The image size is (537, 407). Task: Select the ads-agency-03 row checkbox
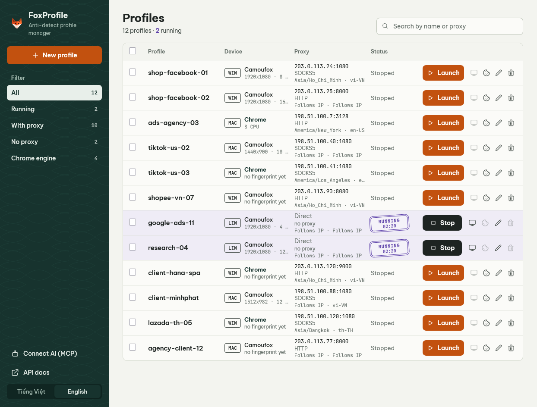(133, 122)
